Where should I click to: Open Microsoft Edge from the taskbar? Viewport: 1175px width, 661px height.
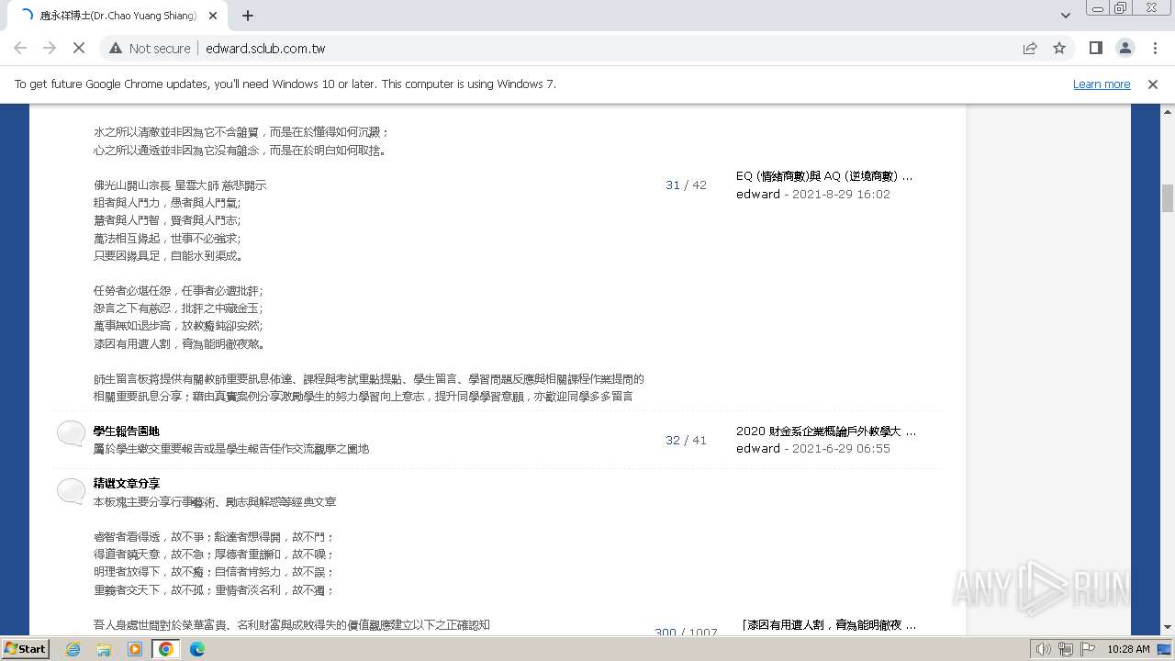(197, 649)
